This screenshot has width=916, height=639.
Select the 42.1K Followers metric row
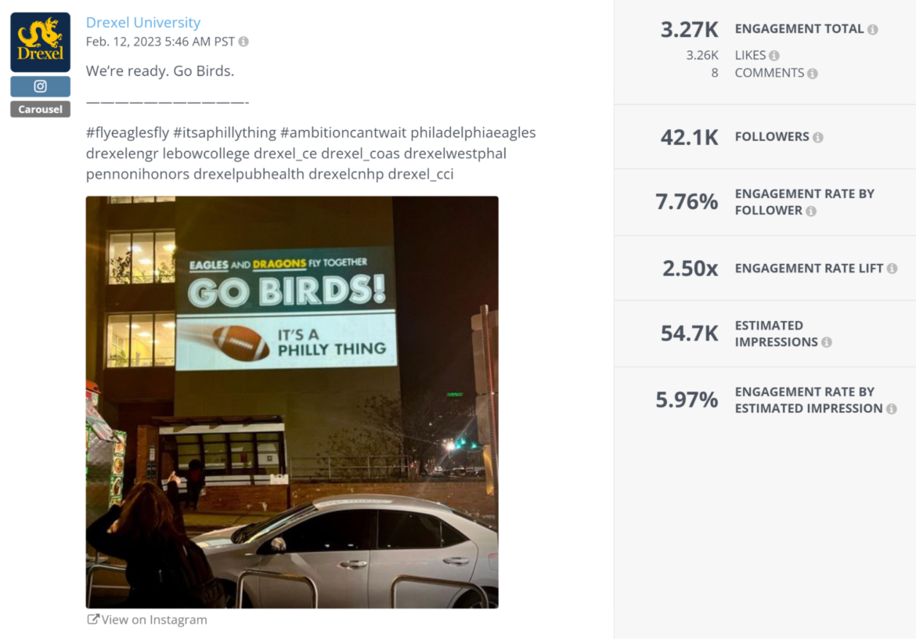pos(688,135)
